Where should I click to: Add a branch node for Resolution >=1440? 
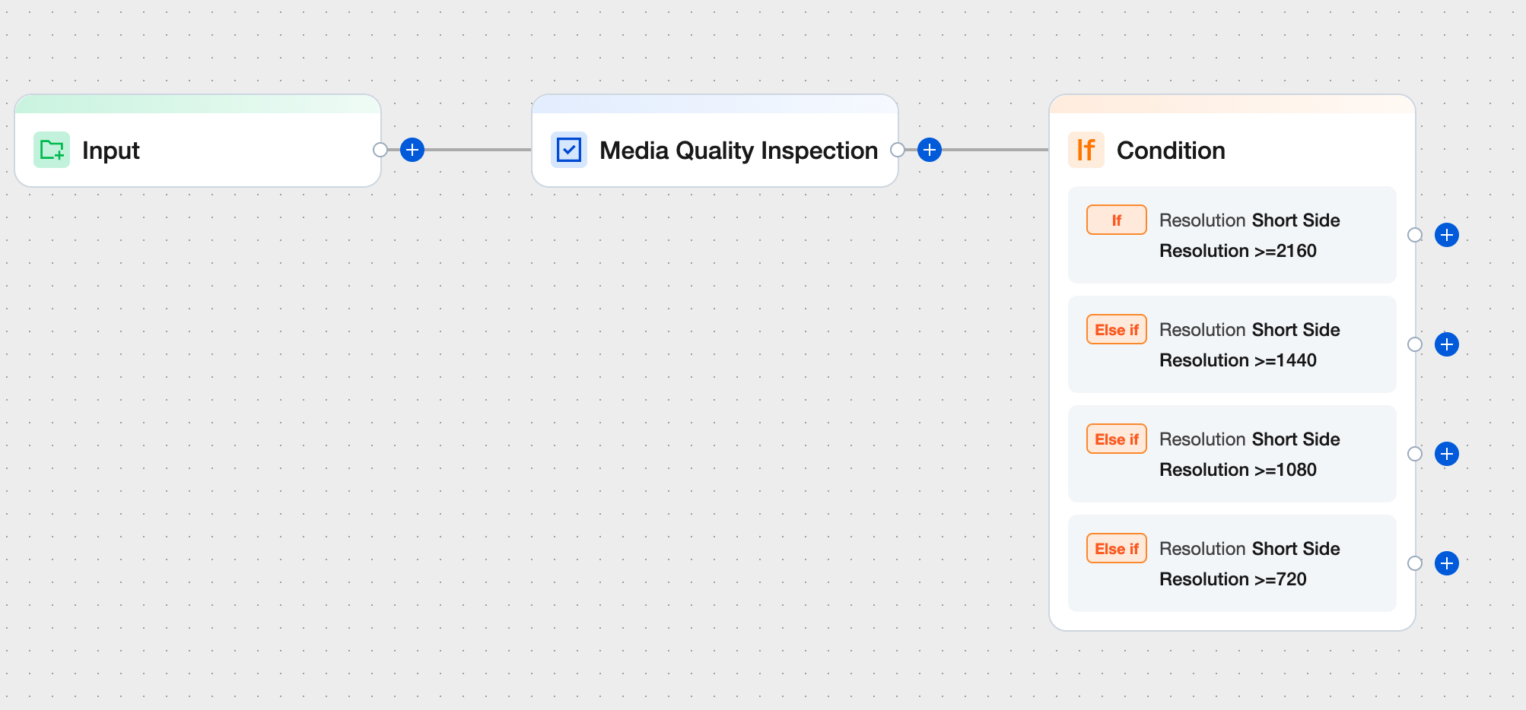(1446, 344)
